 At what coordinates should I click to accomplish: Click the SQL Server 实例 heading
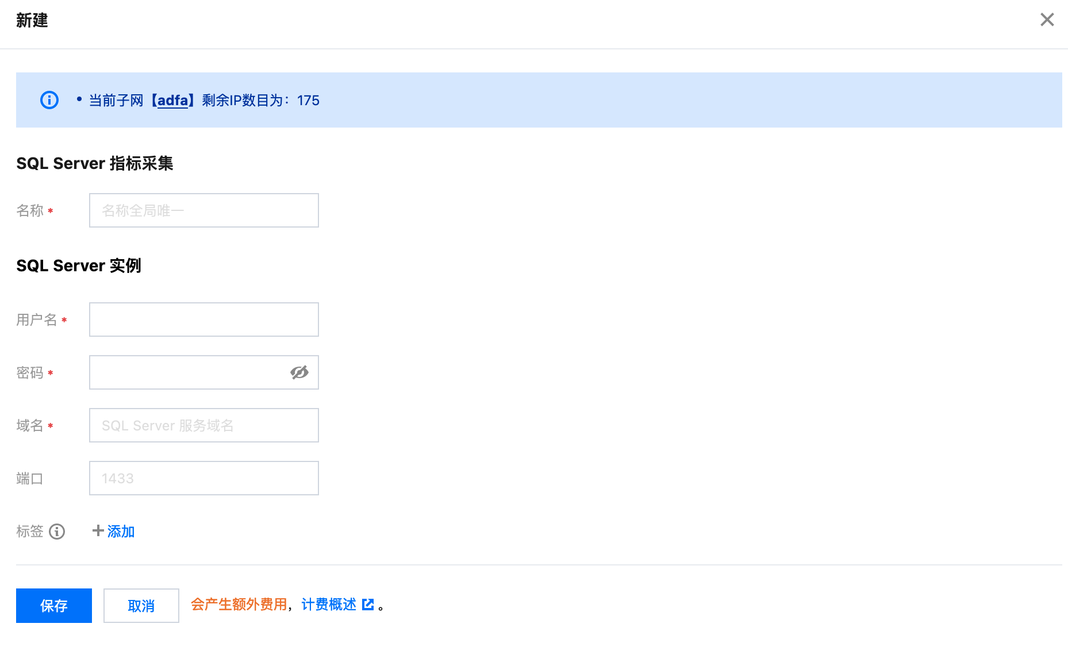coord(79,265)
